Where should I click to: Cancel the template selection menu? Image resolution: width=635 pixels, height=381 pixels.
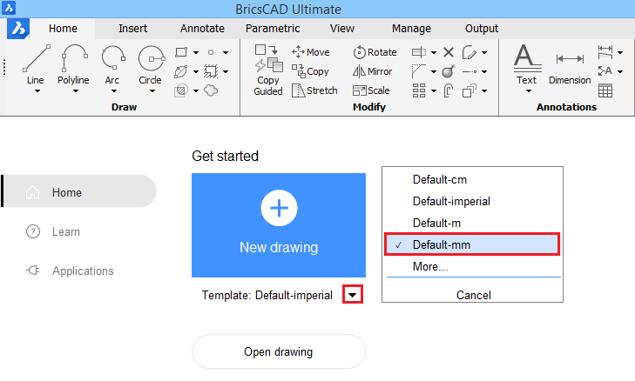(473, 295)
